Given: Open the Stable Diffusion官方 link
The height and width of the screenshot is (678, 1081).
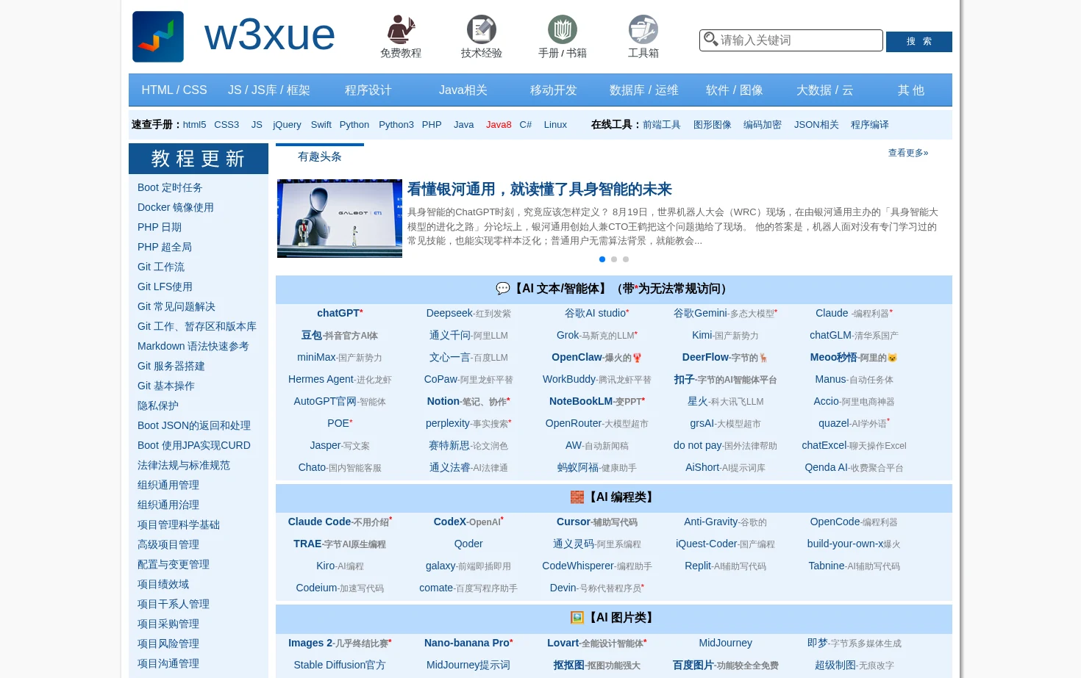Looking at the screenshot, I should point(340,666).
